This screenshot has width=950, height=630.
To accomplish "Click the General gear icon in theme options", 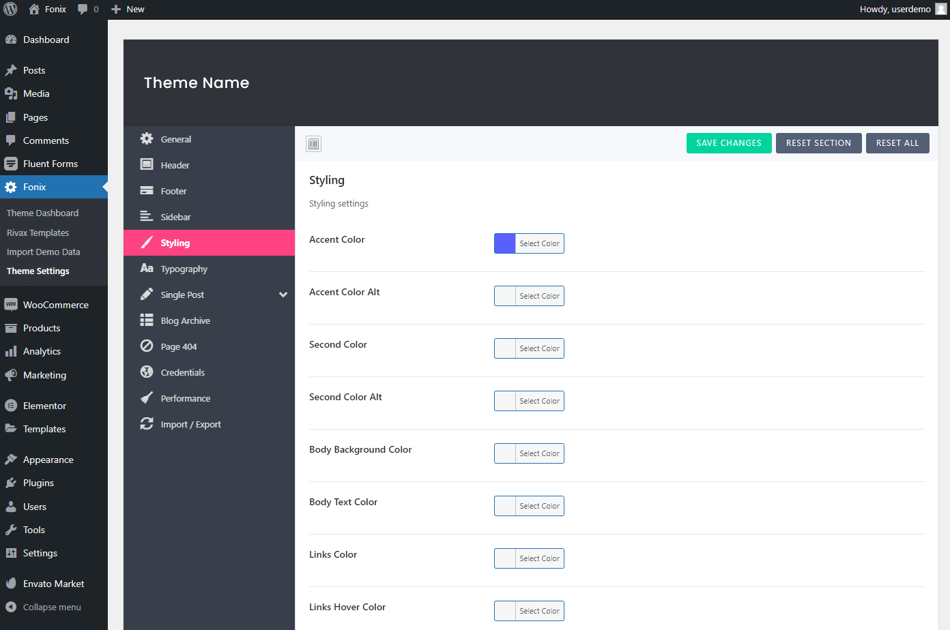I will pyautogui.click(x=147, y=139).
